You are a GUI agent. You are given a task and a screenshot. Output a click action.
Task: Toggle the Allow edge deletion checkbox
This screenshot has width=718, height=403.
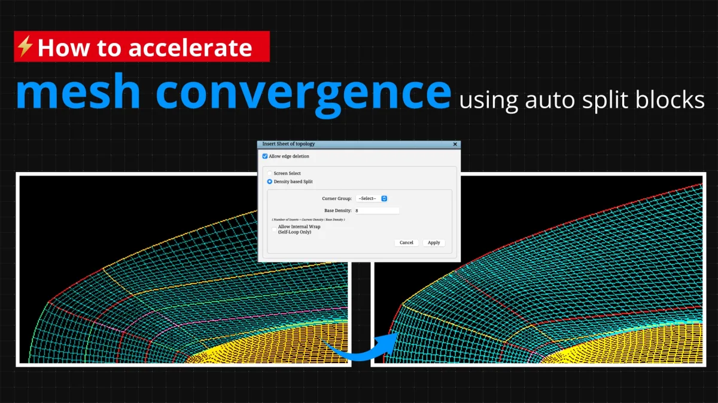265,156
